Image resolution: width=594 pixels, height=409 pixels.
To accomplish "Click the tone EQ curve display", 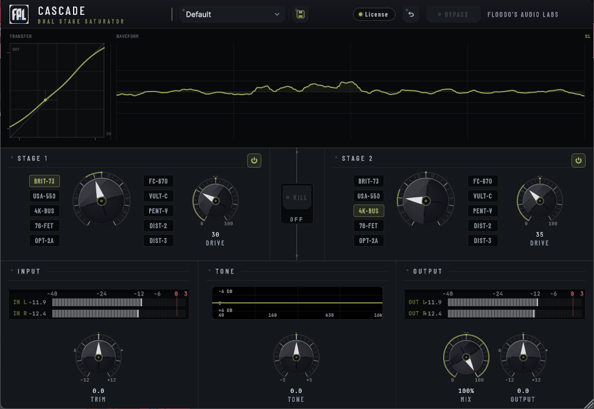I will [x=298, y=303].
